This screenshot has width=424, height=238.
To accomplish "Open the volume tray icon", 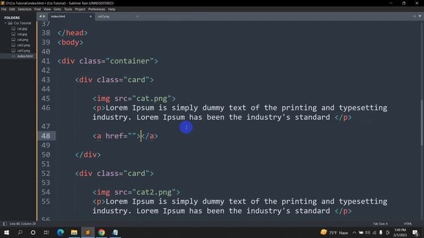I will coord(368,232).
